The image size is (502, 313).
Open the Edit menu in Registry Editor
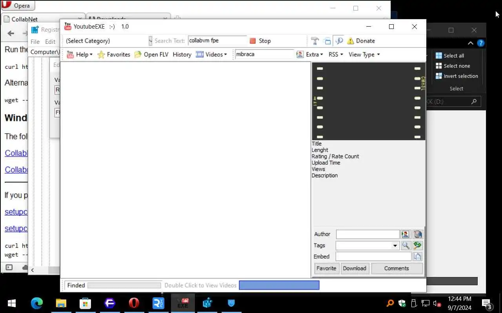coord(50,41)
